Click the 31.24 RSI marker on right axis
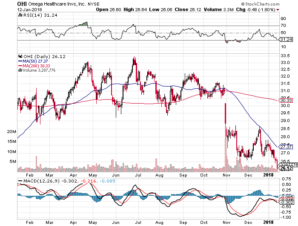Image resolution: width=298 pixels, height=226 pixels. (286, 39)
